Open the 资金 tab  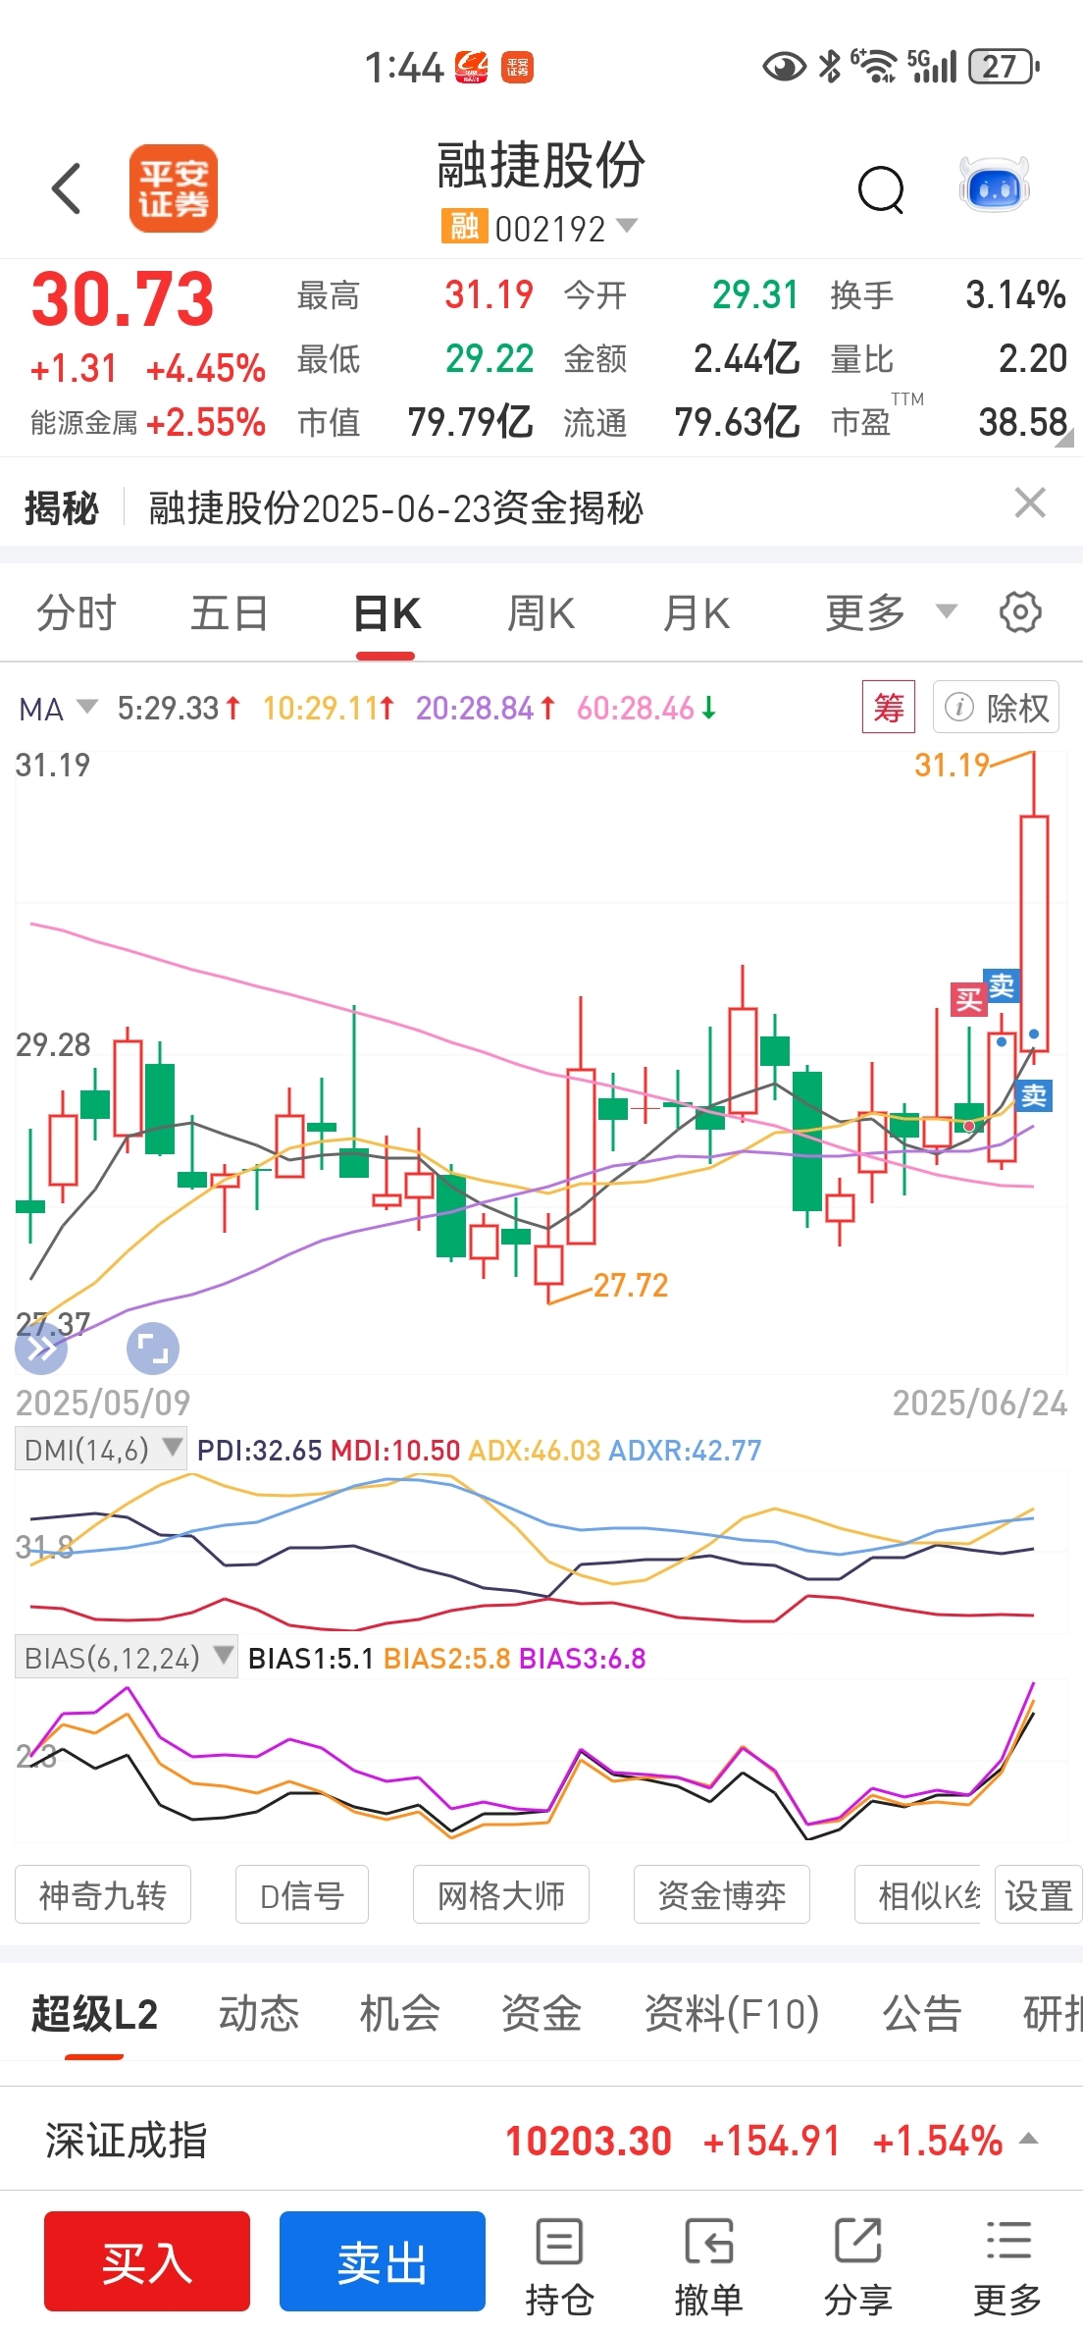pos(541,2014)
